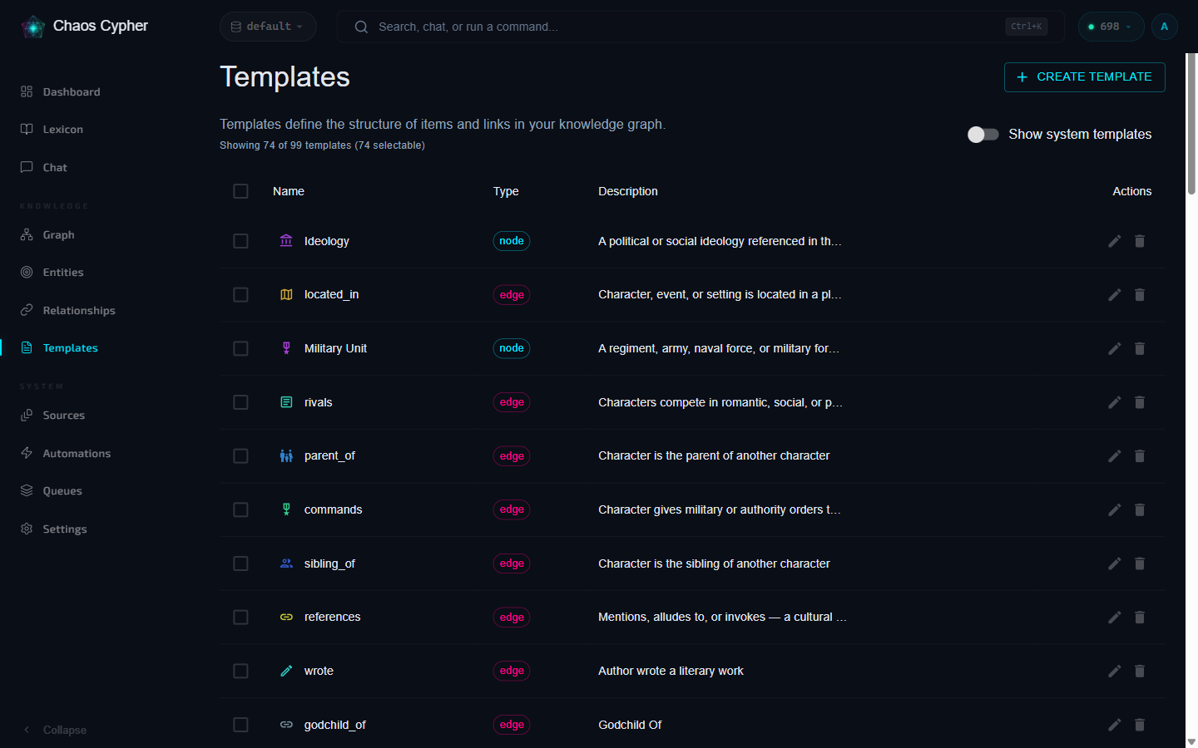Open the 698 status dropdown
The image size is (1198, 748).
[x=1111, y=27]
